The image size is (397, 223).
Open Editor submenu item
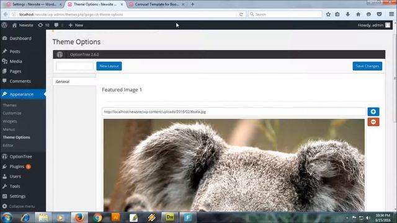point(8,146)
